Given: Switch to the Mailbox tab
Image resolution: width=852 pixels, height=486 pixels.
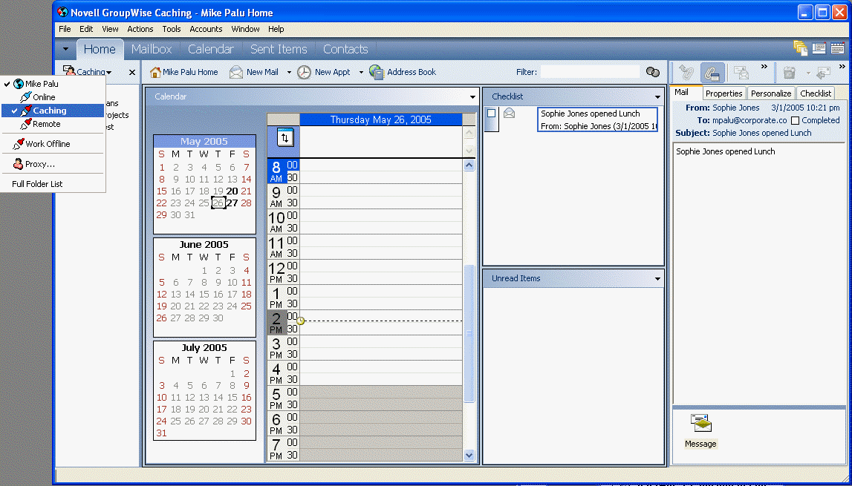Looking at the screenshot, I should [x=152, y=49].
